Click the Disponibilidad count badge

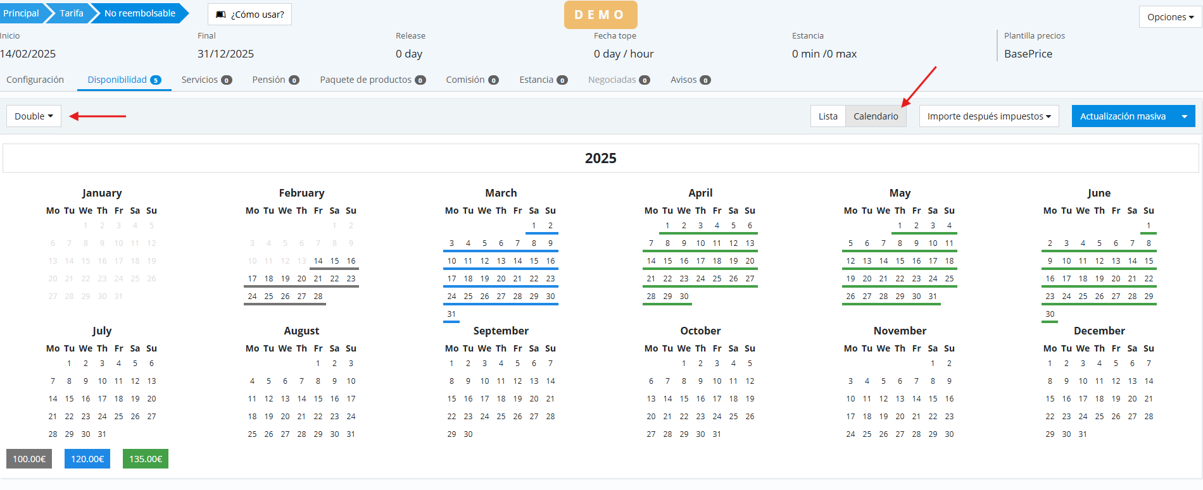[156, 80]
